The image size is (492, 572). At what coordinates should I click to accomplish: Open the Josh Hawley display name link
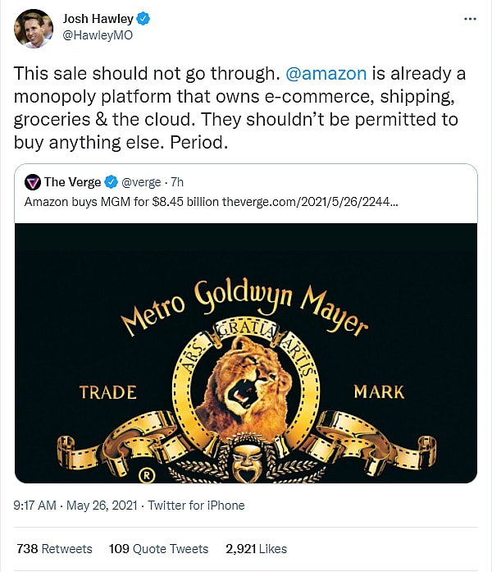97,19
